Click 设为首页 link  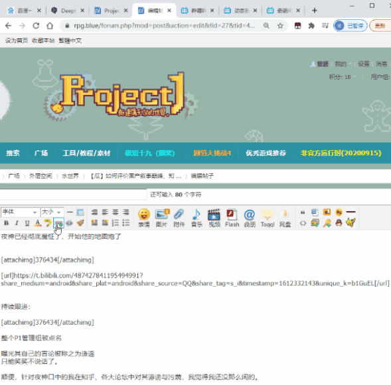(x=17, y=40)
